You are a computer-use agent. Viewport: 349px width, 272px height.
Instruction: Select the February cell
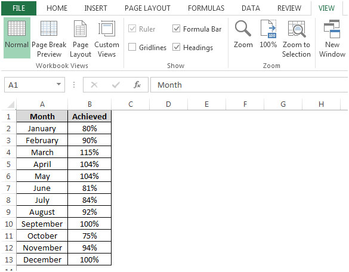tap(42, 140)
